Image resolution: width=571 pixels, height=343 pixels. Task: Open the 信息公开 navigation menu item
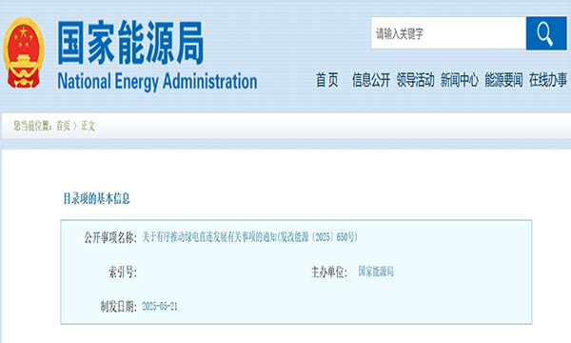(x=371, y=80)
